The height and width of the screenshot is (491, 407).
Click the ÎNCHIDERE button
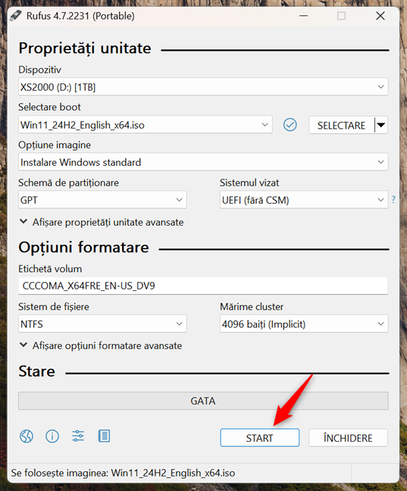(x=348, y=437)
